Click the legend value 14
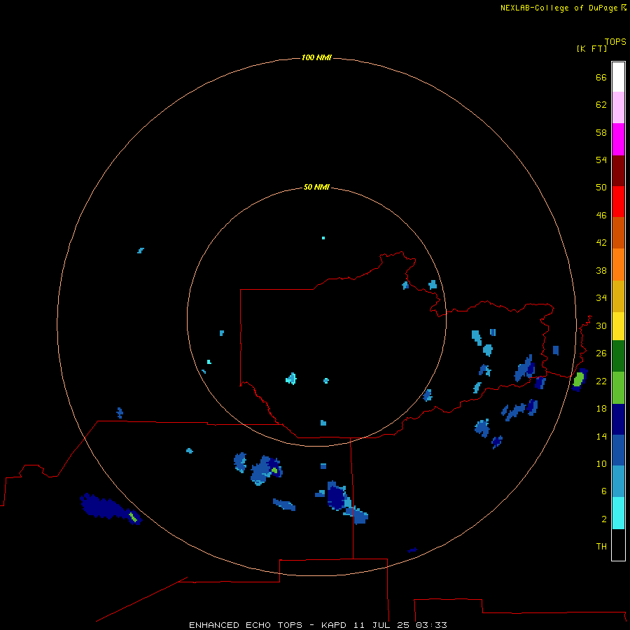Viewport: 630px width, 630px height. 601,436
